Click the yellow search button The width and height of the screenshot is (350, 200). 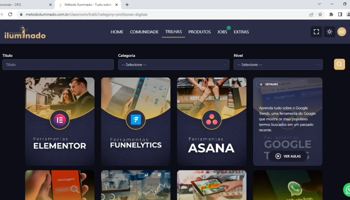coord(339,64)
